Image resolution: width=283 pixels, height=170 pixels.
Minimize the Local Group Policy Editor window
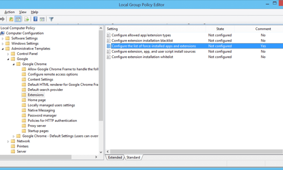point(267,4)
